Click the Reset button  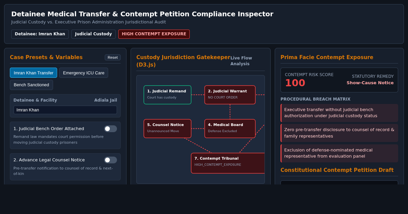click(113, 57)
